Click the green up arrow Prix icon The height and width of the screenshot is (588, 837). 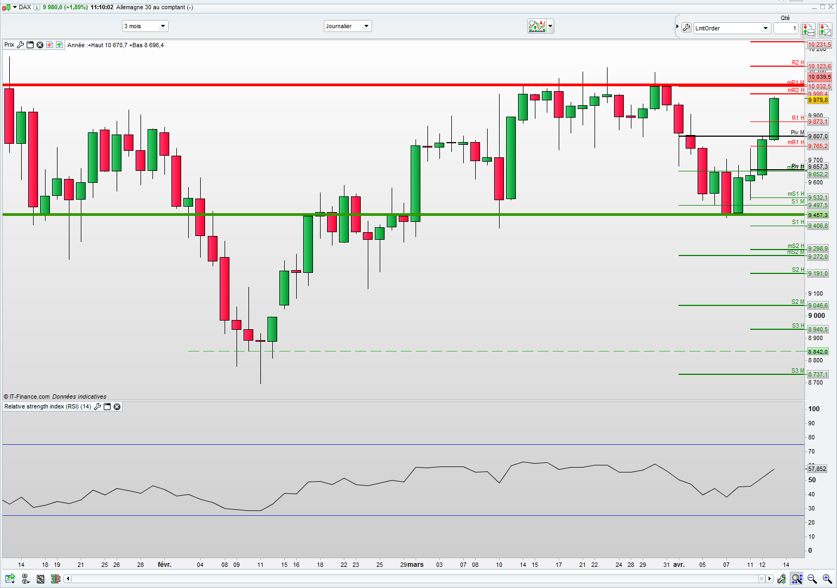59,45
